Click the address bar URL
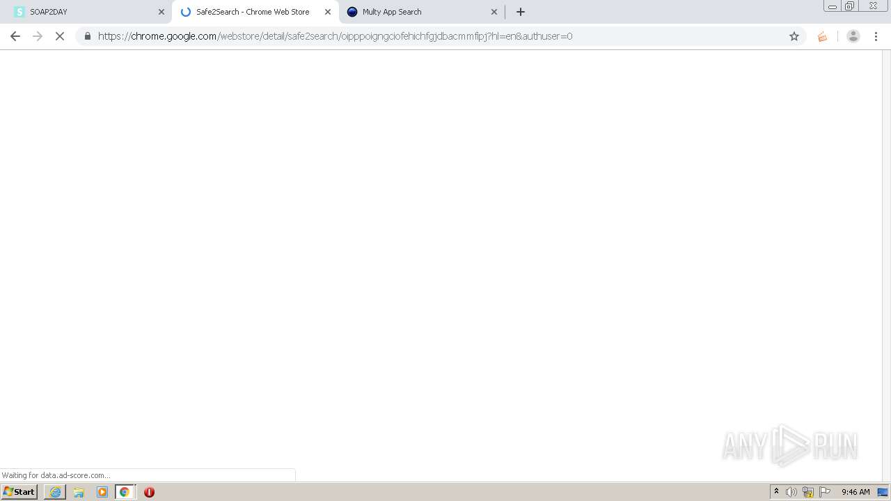This screenshot has height=501, width=891. pos(335,36)
